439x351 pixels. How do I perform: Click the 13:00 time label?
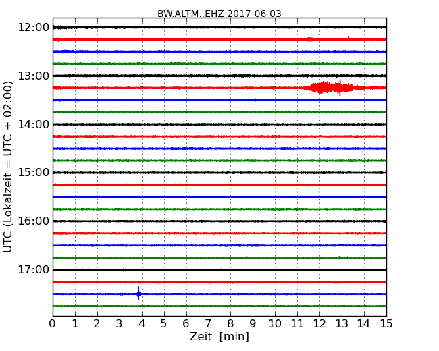click(33, 76)
